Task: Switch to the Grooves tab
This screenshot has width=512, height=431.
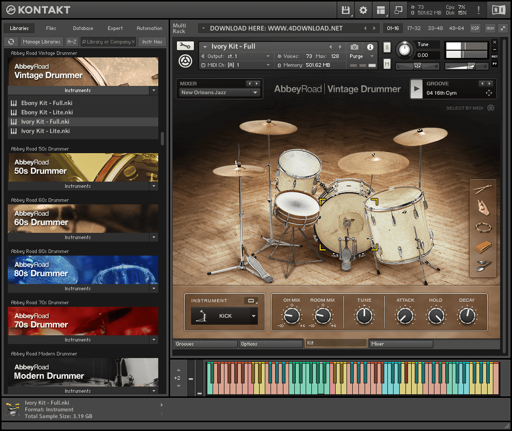Action: coord(205,344)
